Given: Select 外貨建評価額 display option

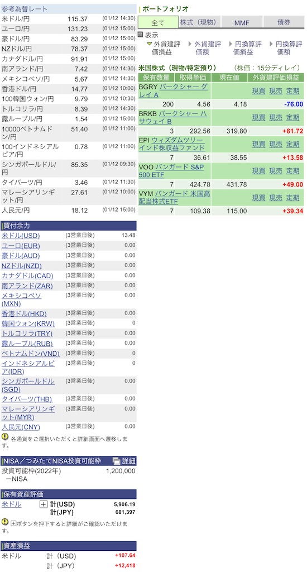Looking at the screenshot, I should click(208, 48).
